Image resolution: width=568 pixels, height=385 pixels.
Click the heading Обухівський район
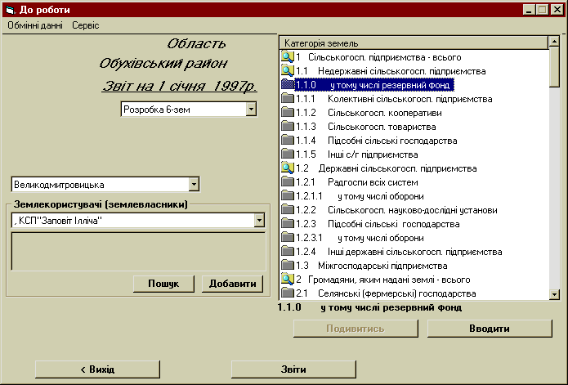coord(163,64)
